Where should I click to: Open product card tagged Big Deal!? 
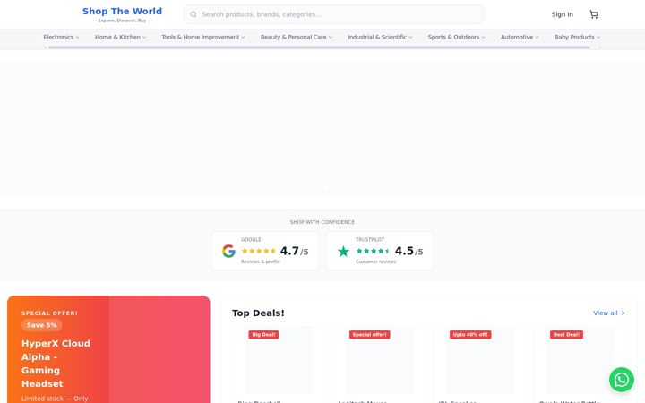tap(278, 364)
